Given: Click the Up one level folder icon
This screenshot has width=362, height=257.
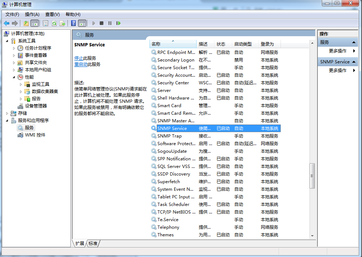Looking at the screenshot, I should [26, 23].
